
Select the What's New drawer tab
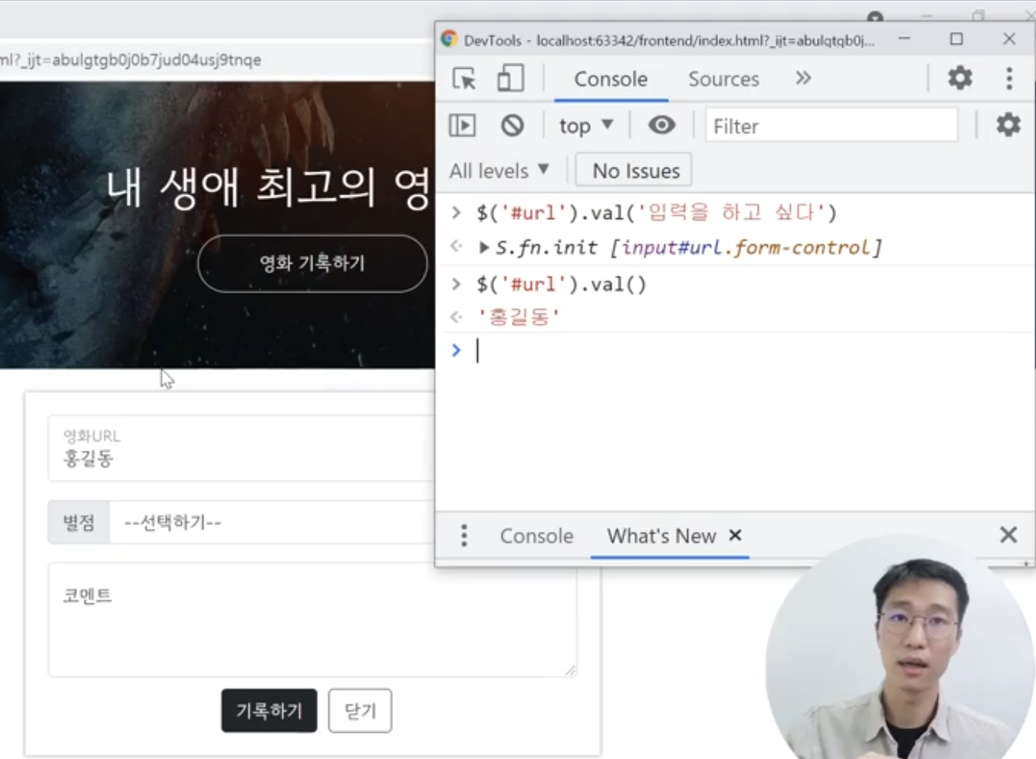661,536
